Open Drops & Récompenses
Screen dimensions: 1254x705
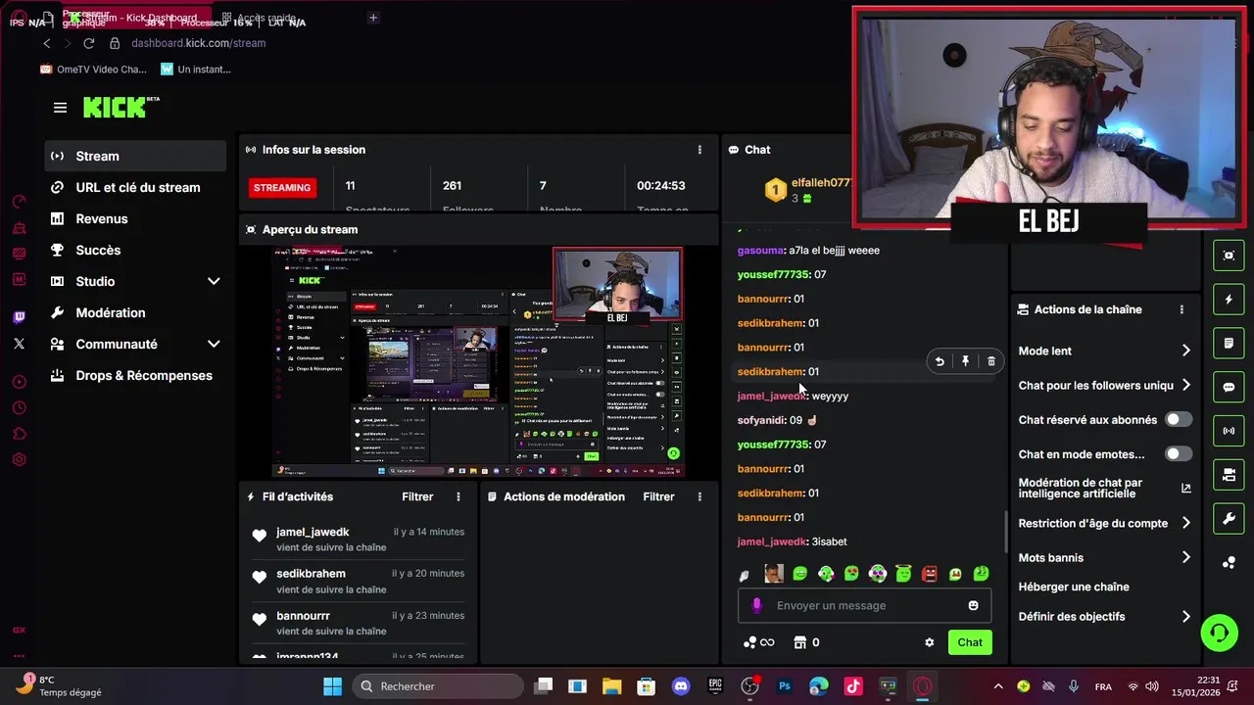point(135,375)
